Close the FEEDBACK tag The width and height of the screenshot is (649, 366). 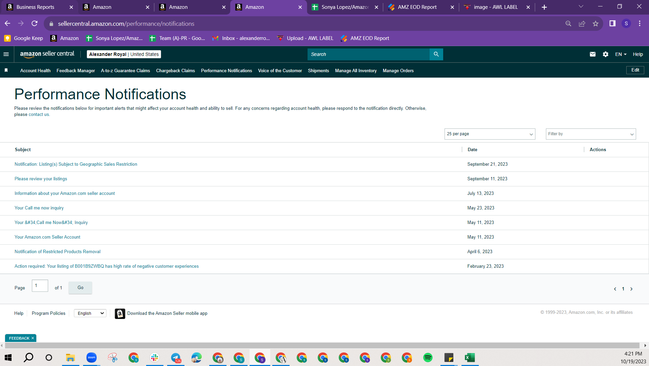point(33,338)
